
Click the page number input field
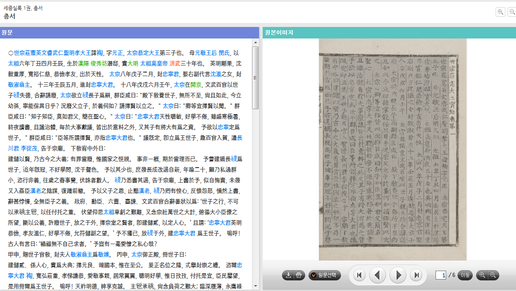click(440, 276)
